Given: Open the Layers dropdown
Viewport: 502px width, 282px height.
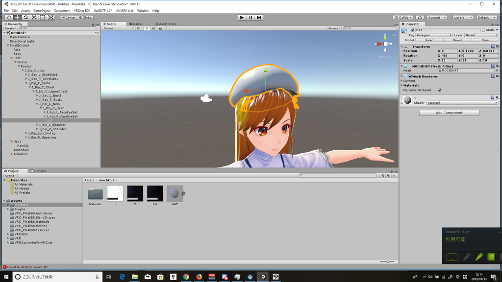Looking at the screenshot, I should pos(463,18).
